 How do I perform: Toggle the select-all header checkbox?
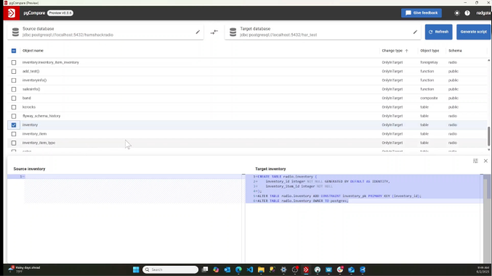(x=14, y=51)
